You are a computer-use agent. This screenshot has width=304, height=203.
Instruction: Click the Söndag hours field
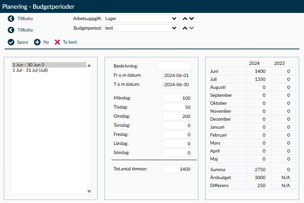pos(177,153)
